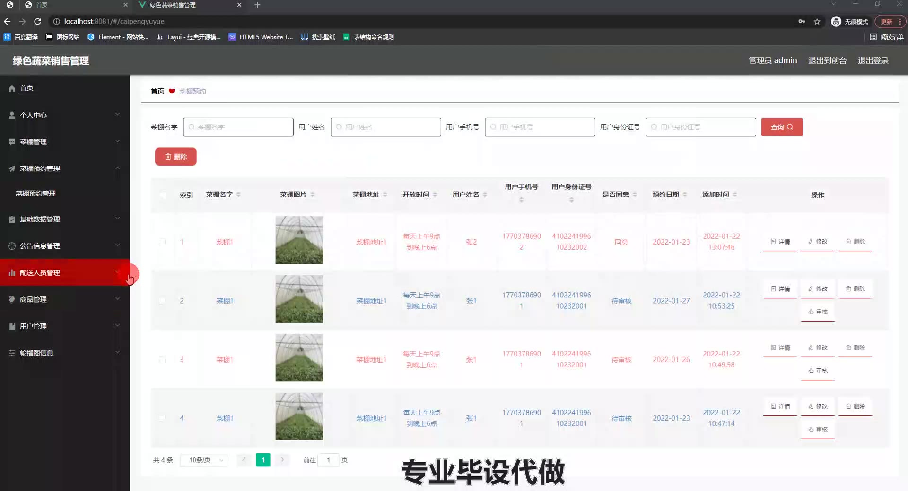Open a new browser tab with plus icon
This screenshot has width=908, height=491.
pyautogui.click(x=257, y=5)
